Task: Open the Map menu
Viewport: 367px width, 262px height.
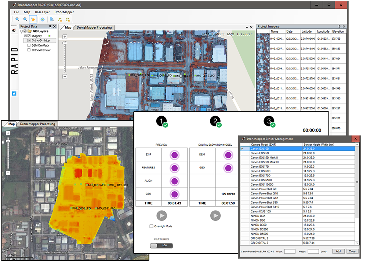Action: tap(27, 12)
